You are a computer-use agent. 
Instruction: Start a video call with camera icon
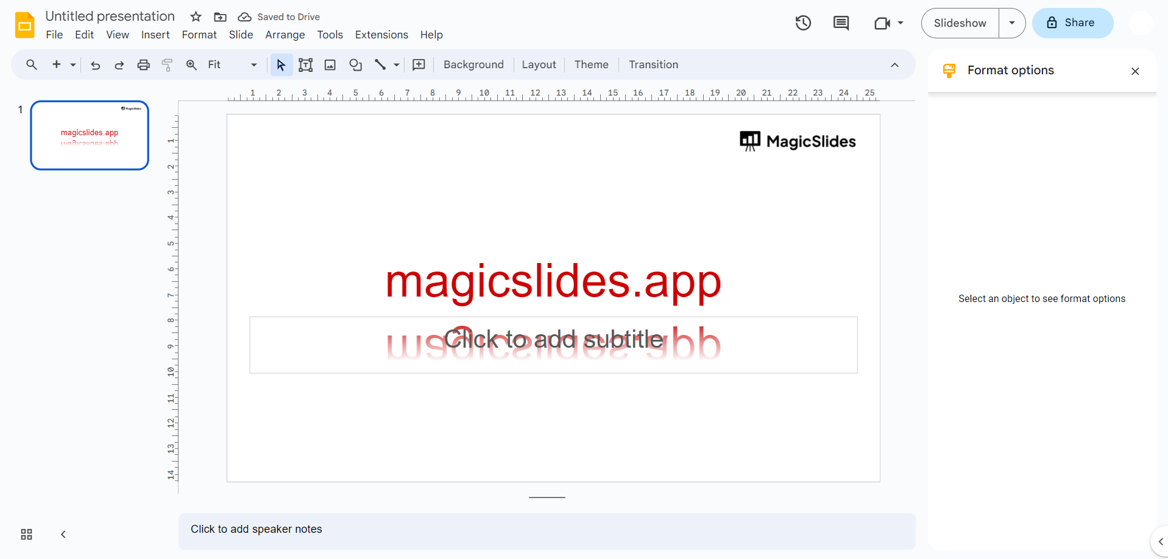click(x=882, y=23)
